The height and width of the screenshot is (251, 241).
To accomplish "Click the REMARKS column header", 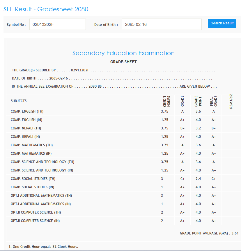I will [x=231, y=101].
